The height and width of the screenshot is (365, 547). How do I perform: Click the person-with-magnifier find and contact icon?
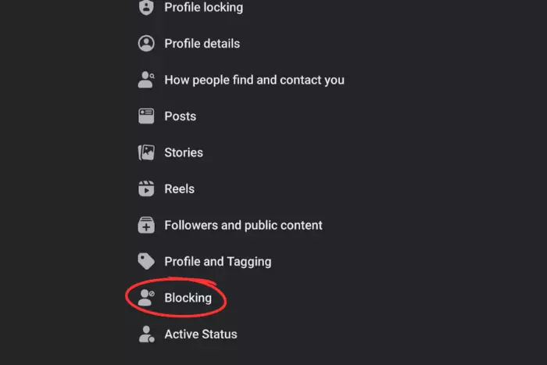146,80
